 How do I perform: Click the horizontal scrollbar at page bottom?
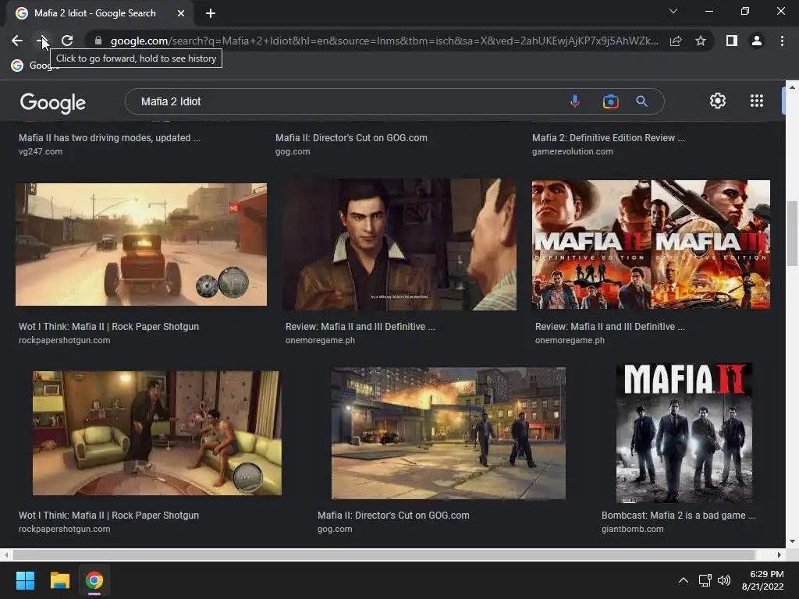pos(384,555)
